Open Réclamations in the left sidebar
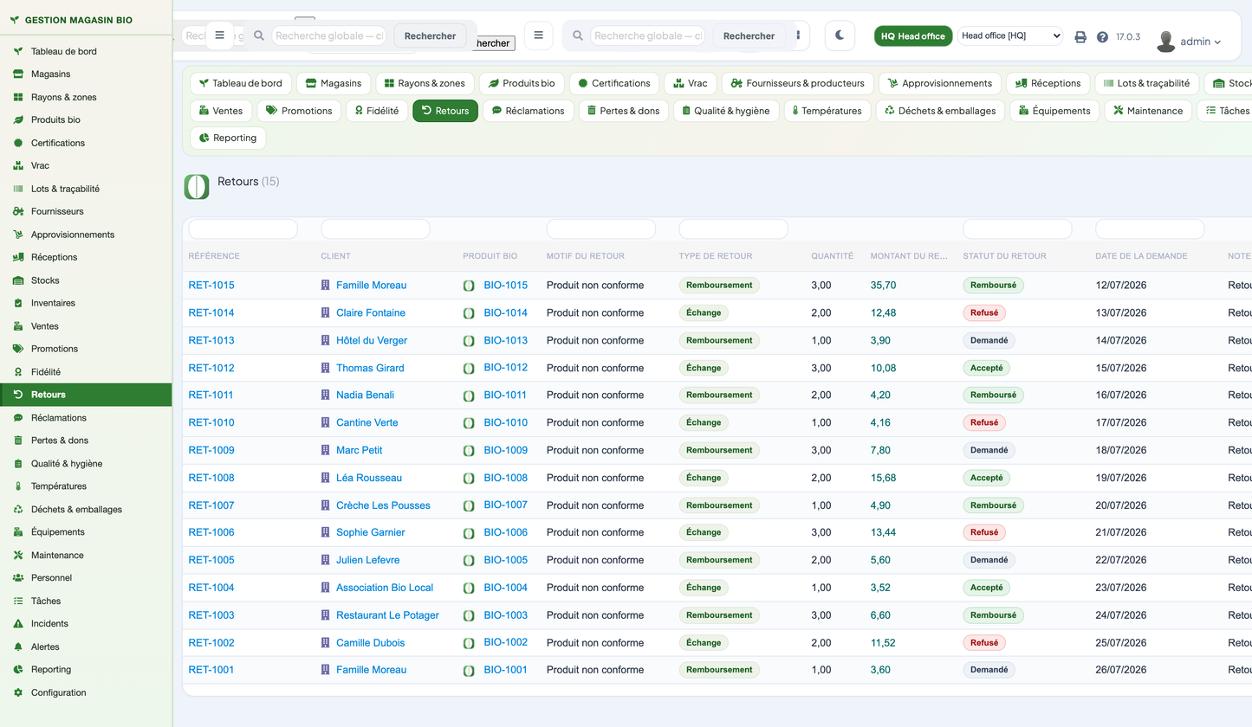 click(86, 418)
